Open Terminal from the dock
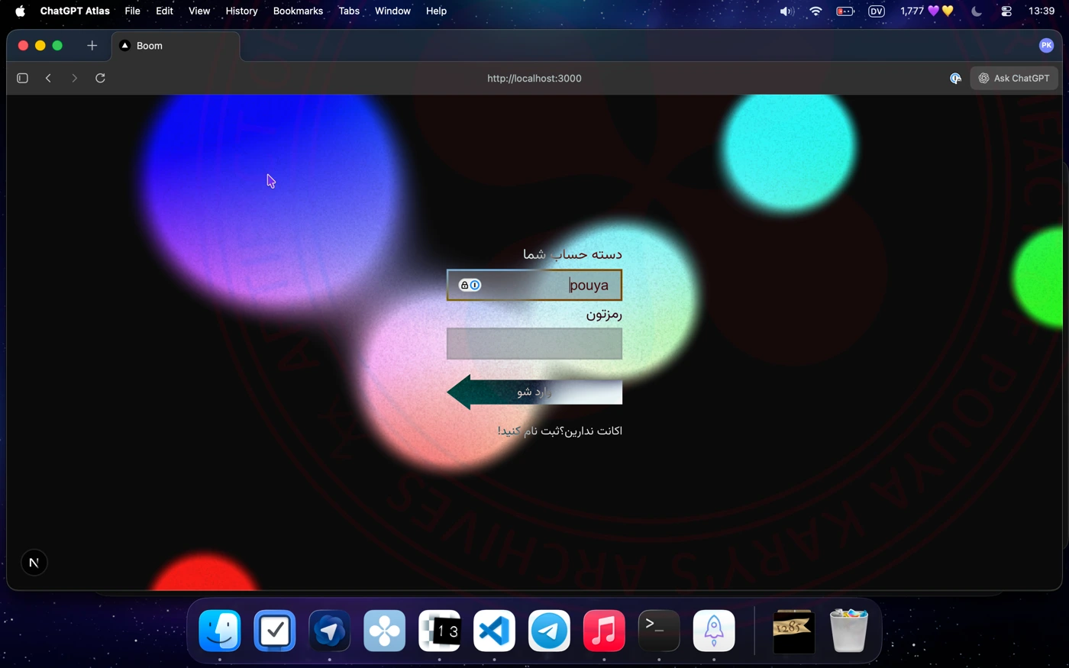The height and width of the screenshot is (668, 1069). (x=658, y=631)
